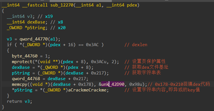Select the qword_44768 global variable
Screen dimensions: 214x111
point(26,79)
